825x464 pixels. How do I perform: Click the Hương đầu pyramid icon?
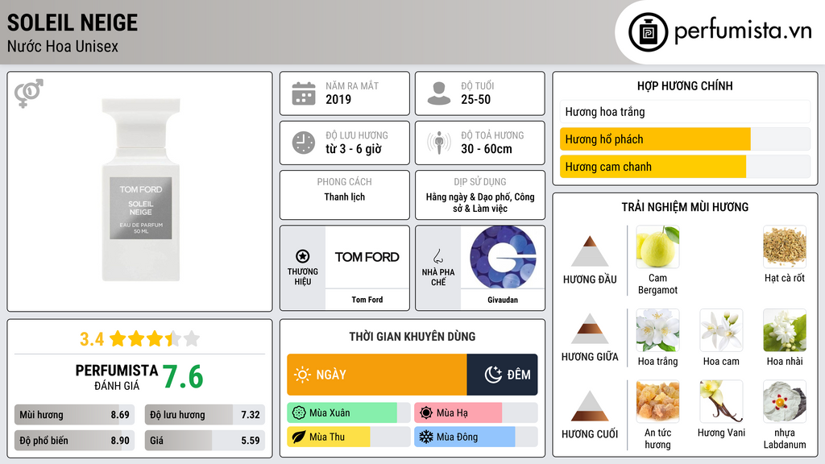click(x=590, y=251)
